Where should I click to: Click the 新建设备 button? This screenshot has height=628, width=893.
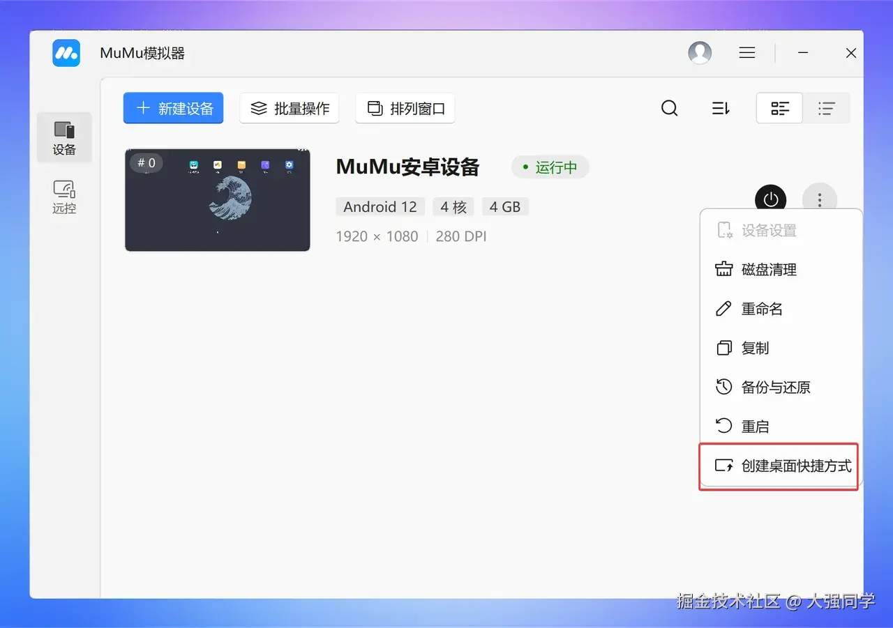click(x=173, y=108)
